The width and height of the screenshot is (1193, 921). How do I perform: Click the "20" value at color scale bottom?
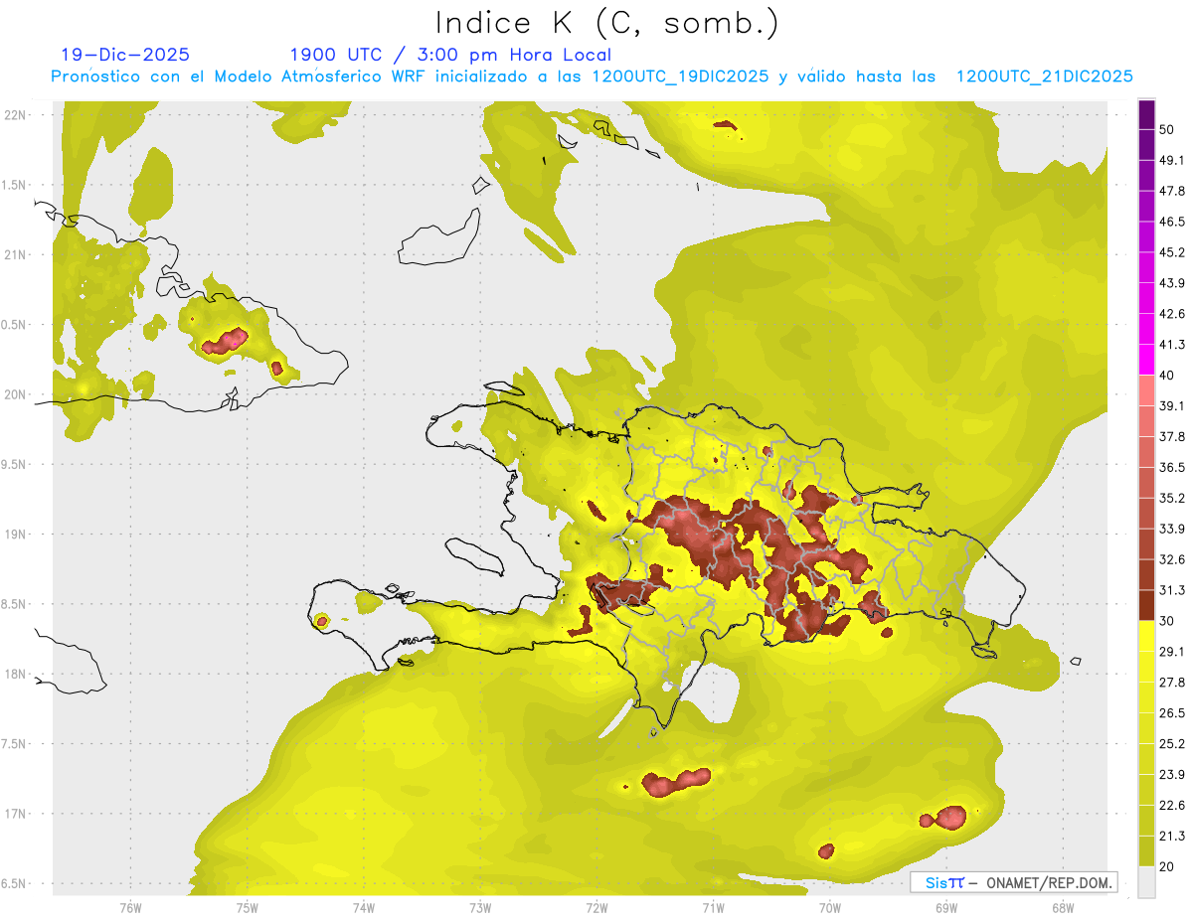[x=1167, y=866]
